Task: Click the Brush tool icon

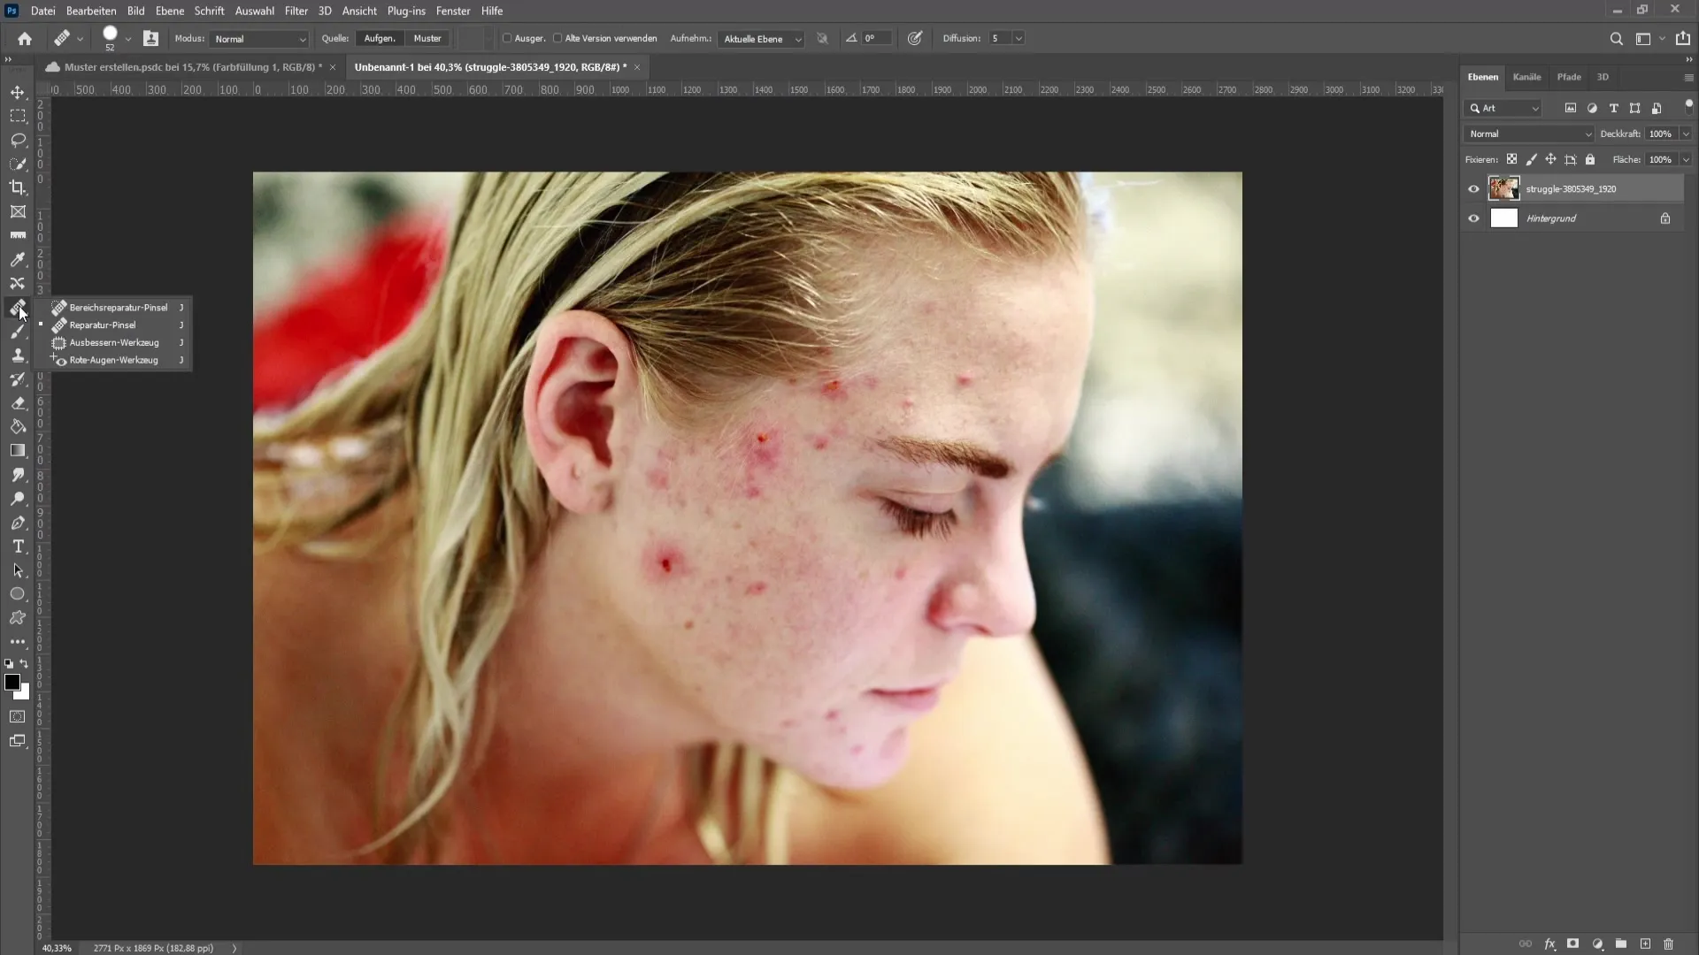Action: tap(18, 332)
